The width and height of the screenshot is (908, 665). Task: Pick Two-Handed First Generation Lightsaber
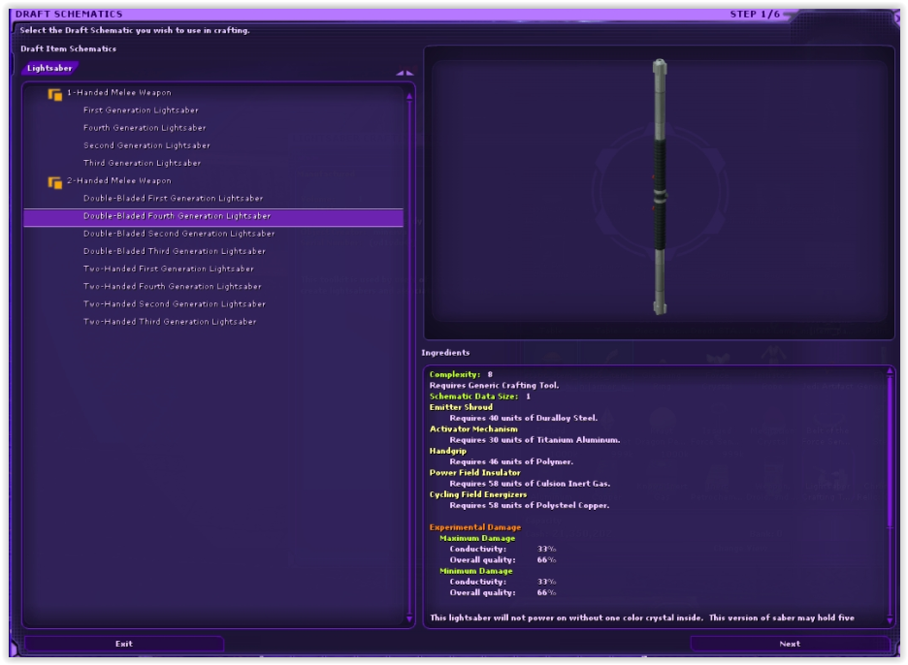(169, 269)
